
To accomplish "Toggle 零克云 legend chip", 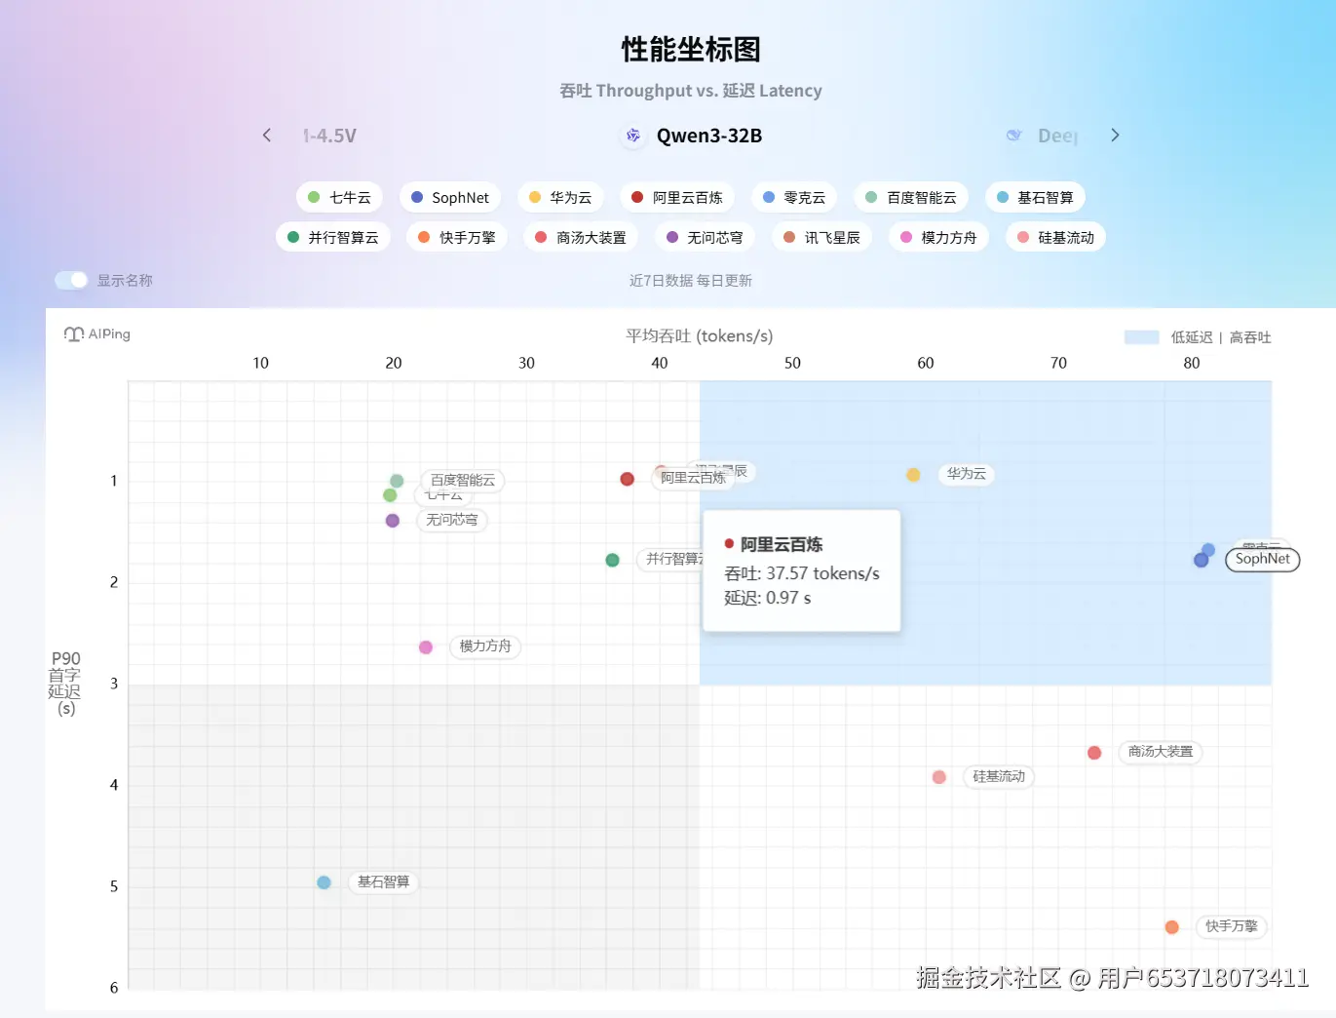I will click(x=794, y=197).
